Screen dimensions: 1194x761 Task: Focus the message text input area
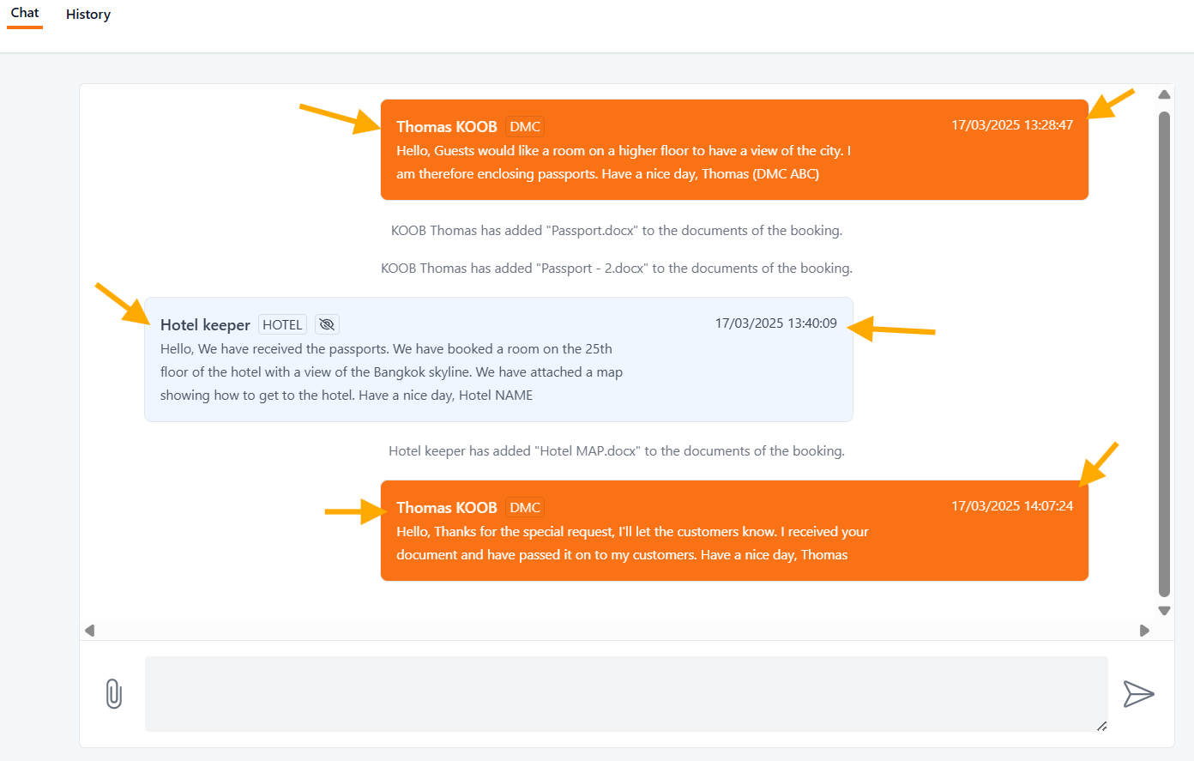tap(625, 693)
